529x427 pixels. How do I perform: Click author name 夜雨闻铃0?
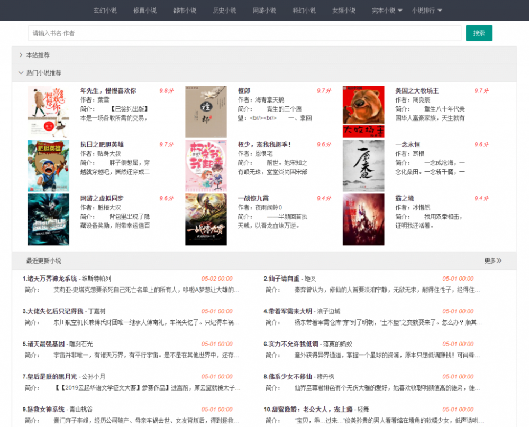(x=269, y=207)
